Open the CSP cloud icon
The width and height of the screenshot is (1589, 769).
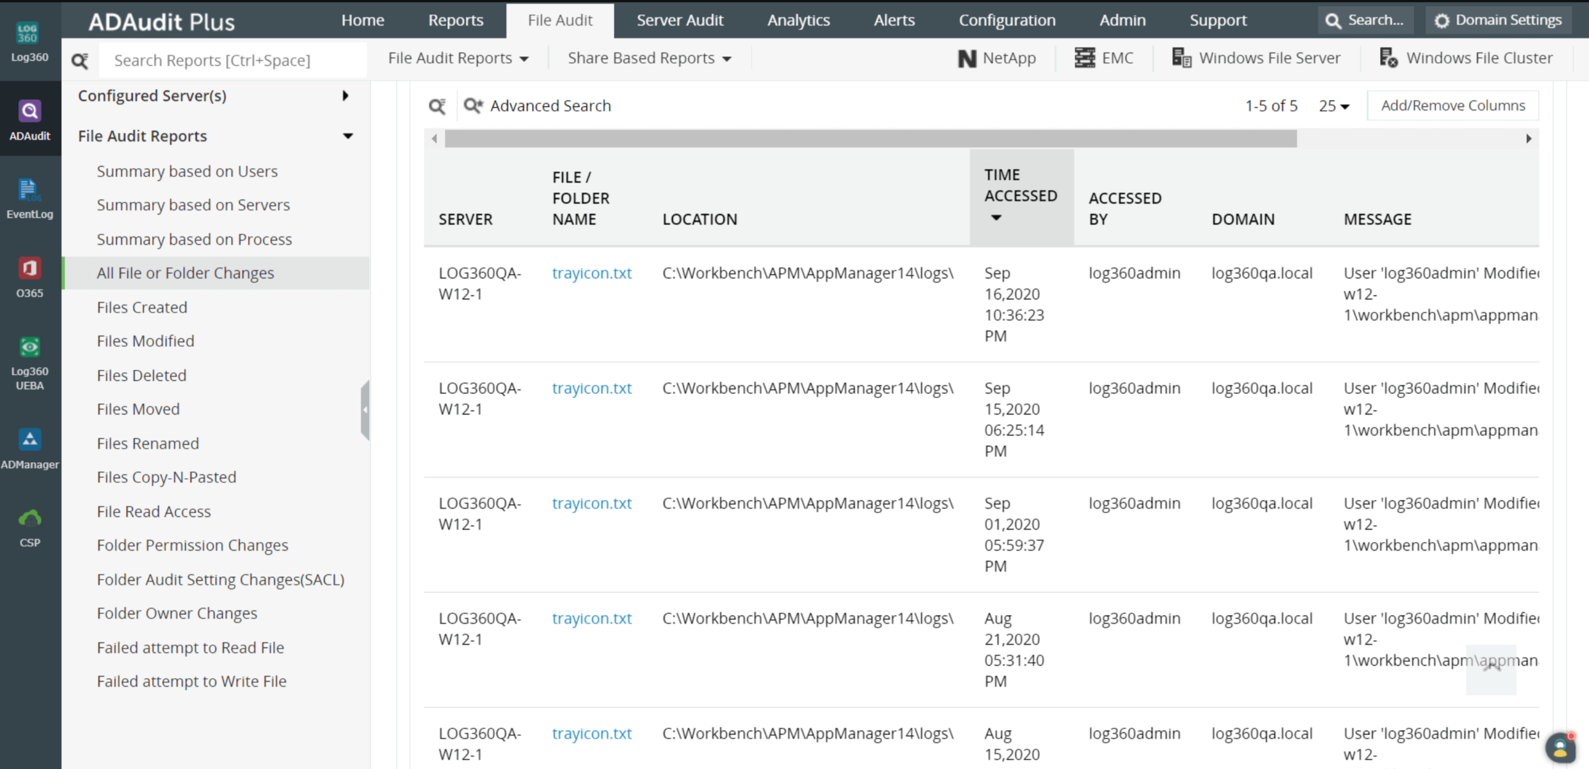(29, 518)
